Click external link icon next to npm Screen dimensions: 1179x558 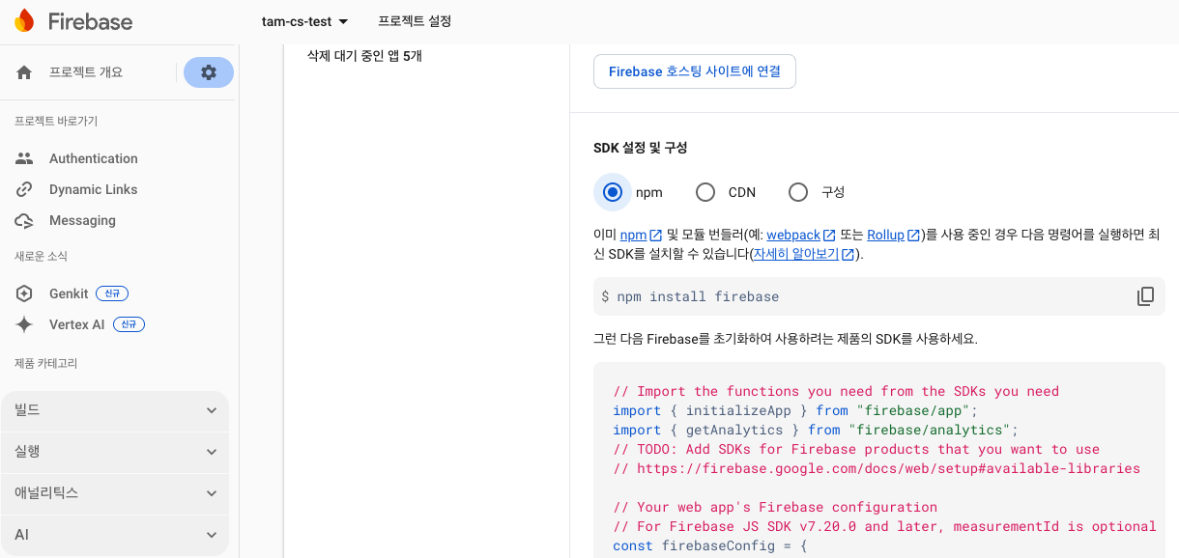point(655,235)
